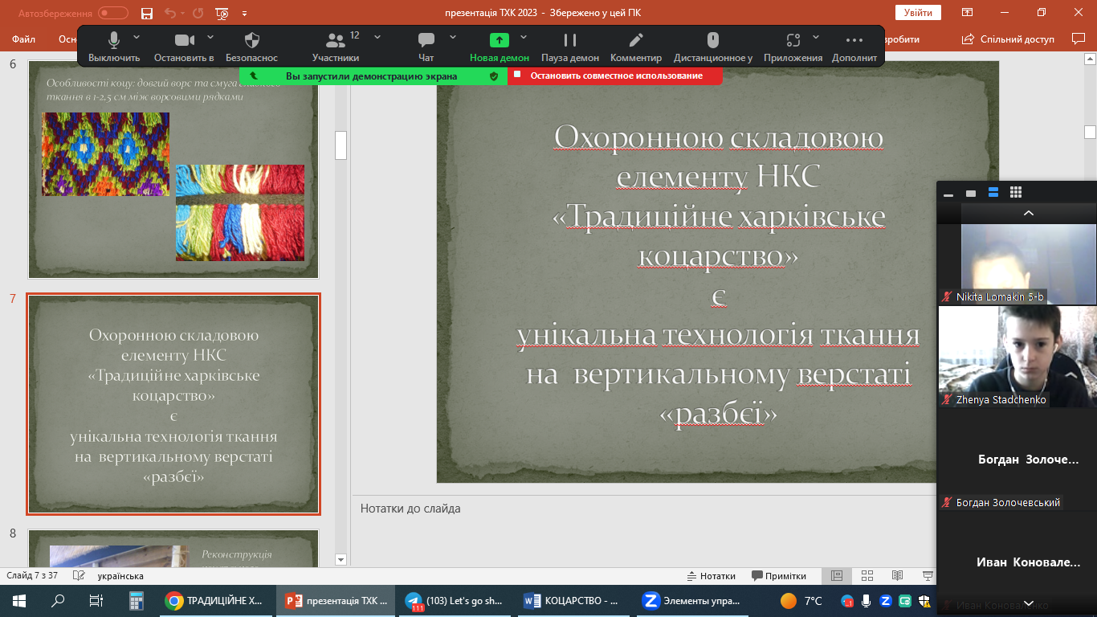This screenshot has width=1097, height=617.
Task: Select slide 8 thumbnail
Action: pyautogui.click(x=173, y=549)
